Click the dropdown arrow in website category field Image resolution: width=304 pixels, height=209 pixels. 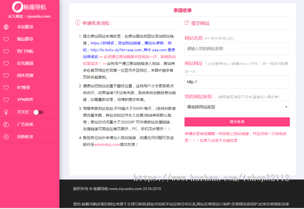tap(286, 107)
